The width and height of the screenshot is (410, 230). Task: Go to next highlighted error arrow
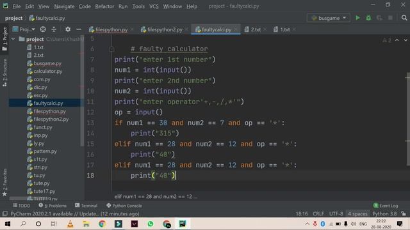(406, 40)
